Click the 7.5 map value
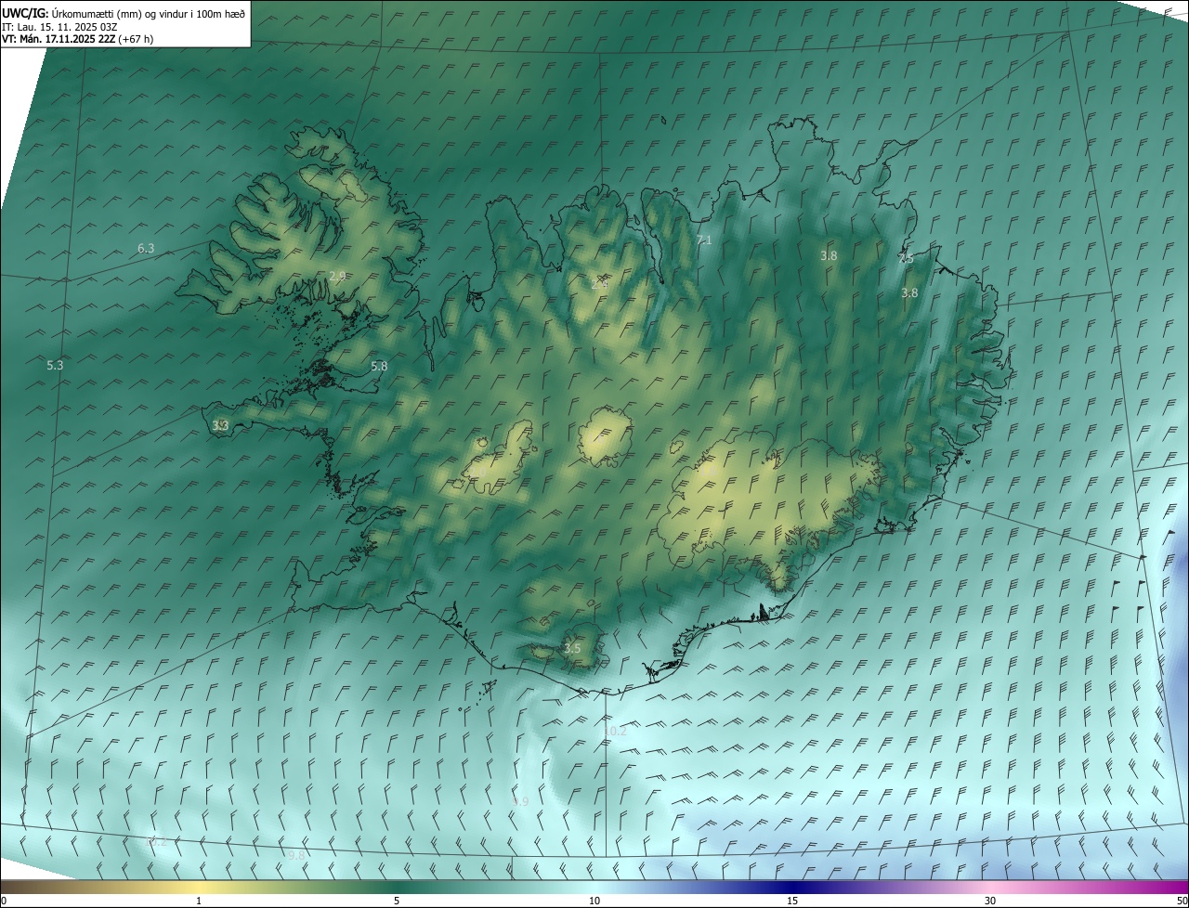1189x908 pixels. point(907,259)
